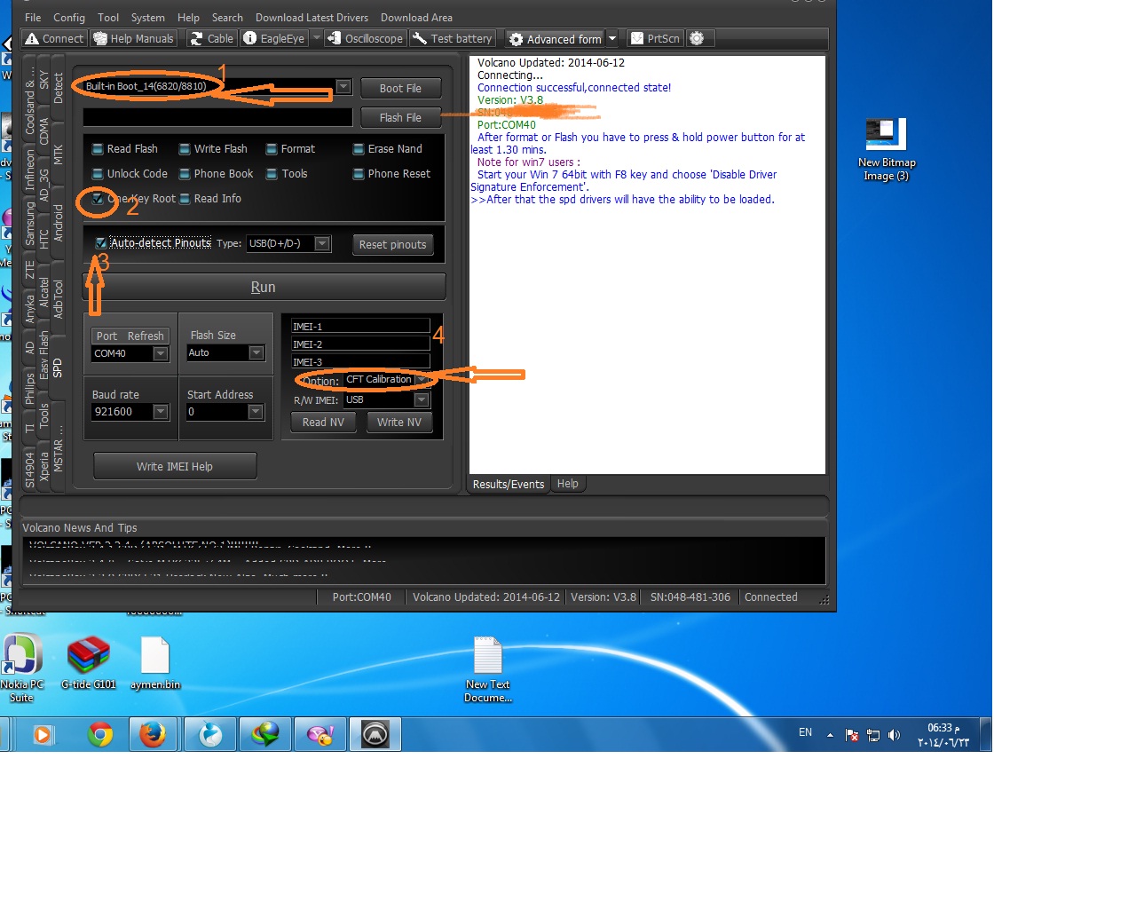Click the IMEI-3 input field
This screenshot has height=909, width=1136.
(x=360, y=361)
